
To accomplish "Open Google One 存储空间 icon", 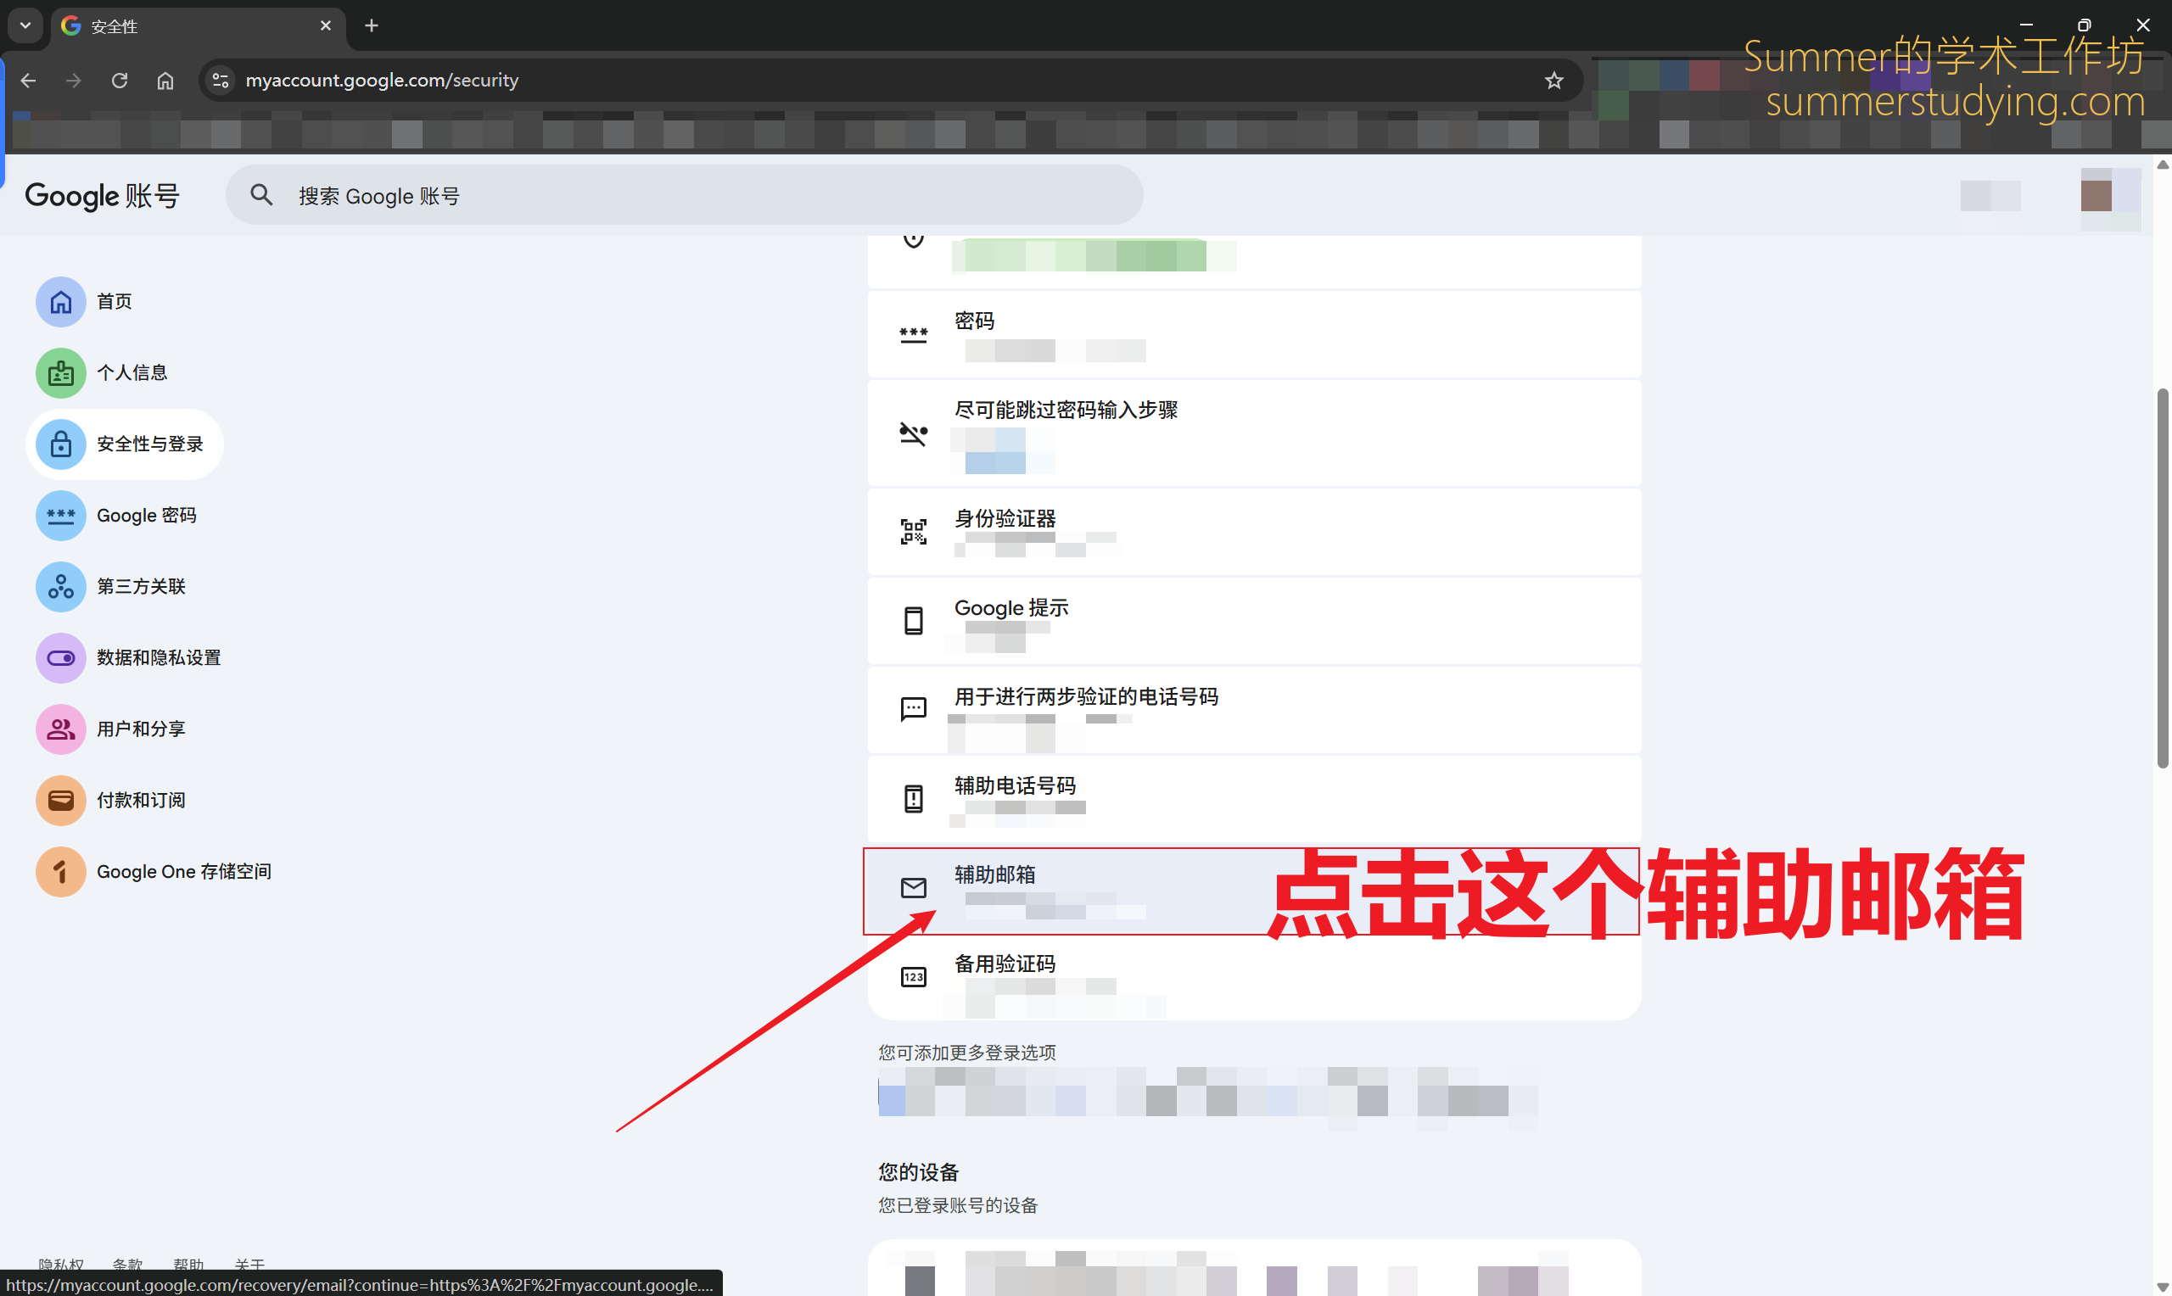I will click(x=60, y=872).
